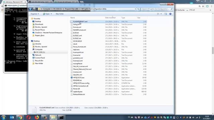This screenshot has height=120, width=214.
Task: Open the views options dropdown arrow
Action: [x=161, y=14]
